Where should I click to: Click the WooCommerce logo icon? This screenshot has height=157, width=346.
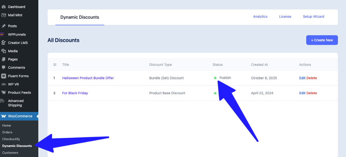[4, 116]
